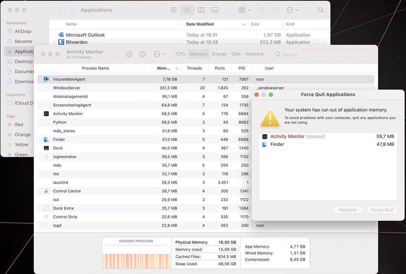Switch Finder to list view
Image resolution: width=406 pixels, height=274 pixels.
pyautogui.click(x=187, y=10)
